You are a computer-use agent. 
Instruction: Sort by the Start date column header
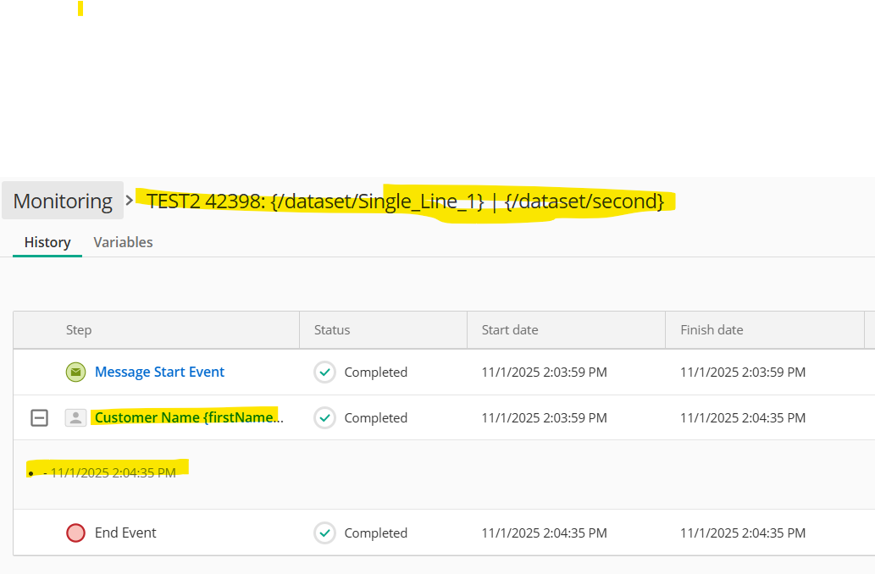point(510,330)
